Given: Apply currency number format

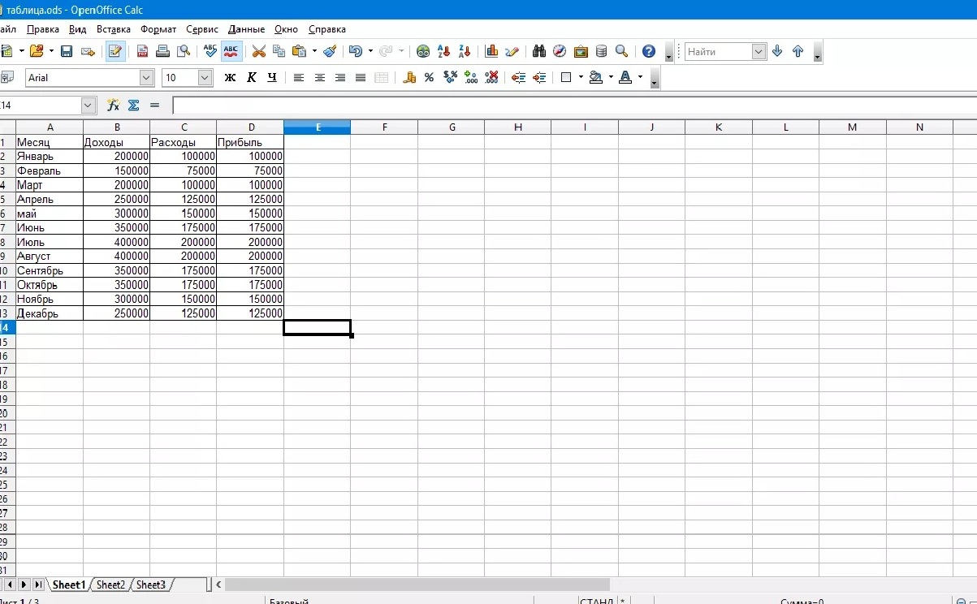Looking at the screenshot, I should pyautogui.click(x=409, y=77).
